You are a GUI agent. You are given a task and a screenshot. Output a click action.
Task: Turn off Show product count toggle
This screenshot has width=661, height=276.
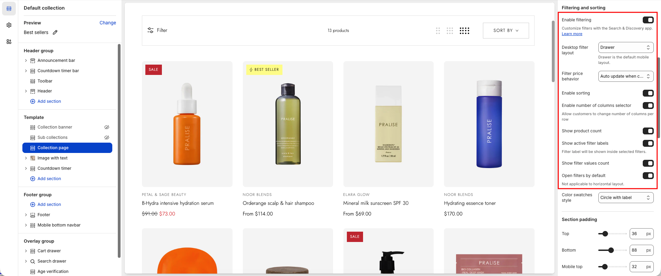click(648, 131)
